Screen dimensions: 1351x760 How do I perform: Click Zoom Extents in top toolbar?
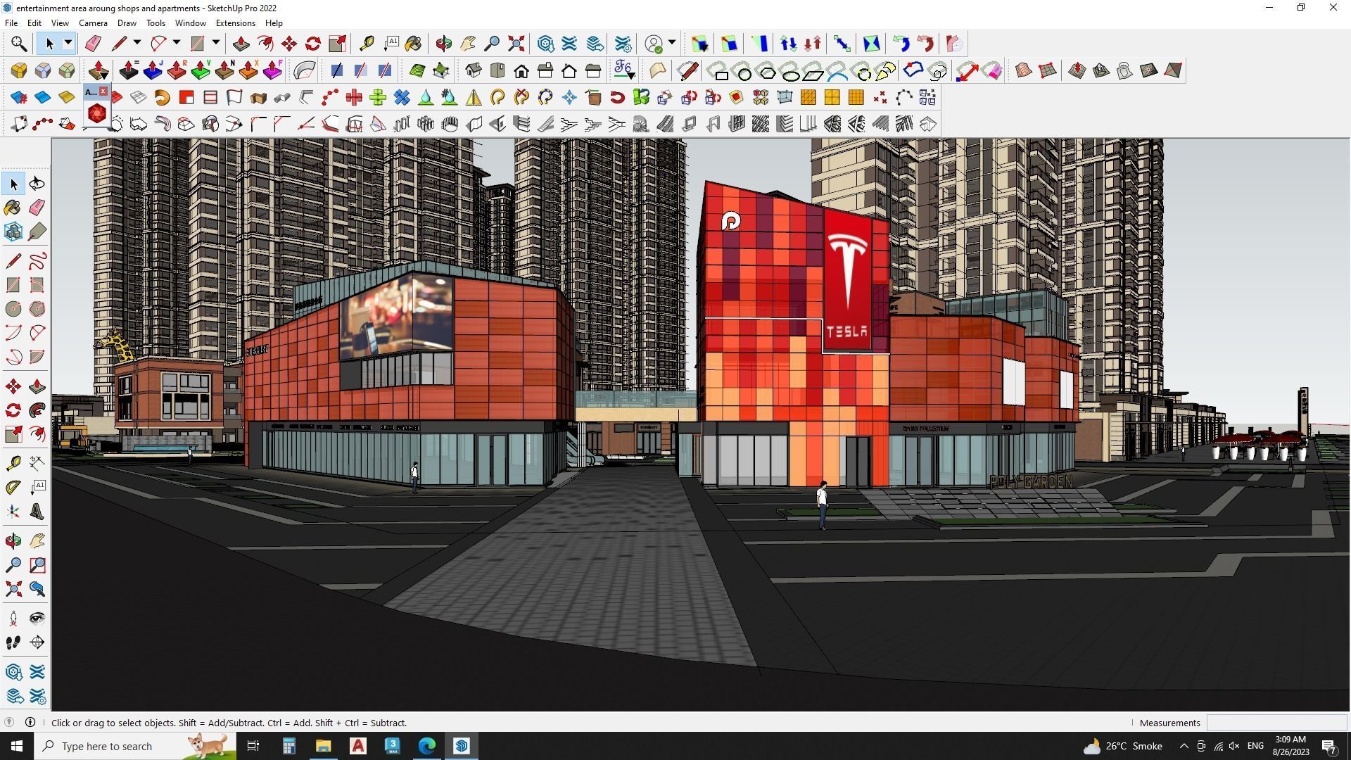516,44
